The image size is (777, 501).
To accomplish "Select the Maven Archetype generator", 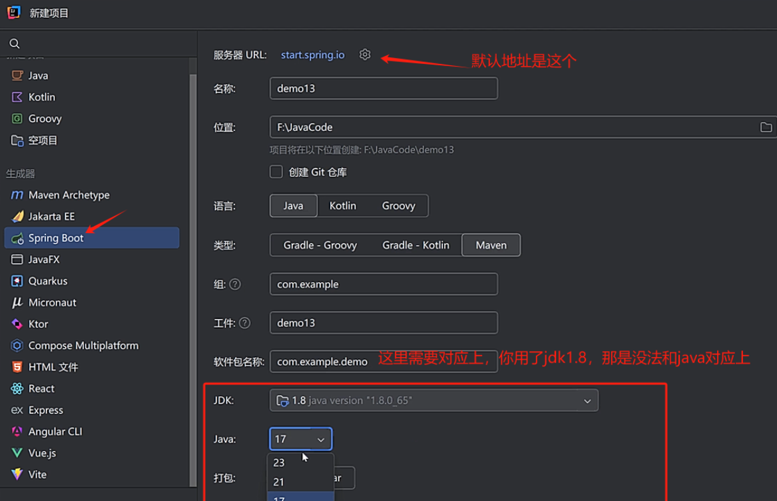I will [92, 195].
